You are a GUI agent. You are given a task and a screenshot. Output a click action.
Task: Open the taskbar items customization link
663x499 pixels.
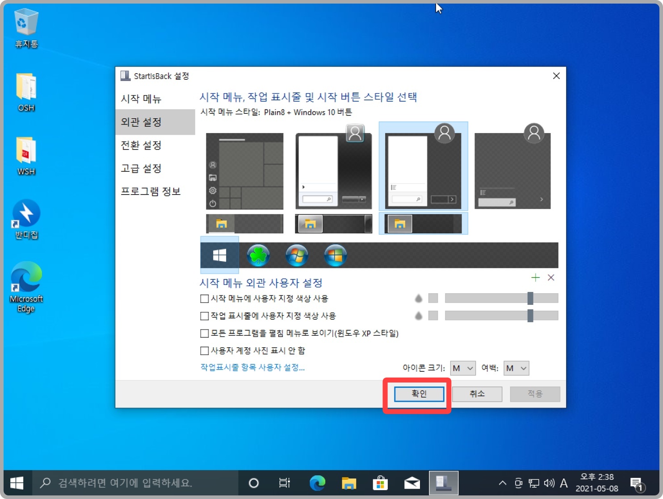coord(253,367)
